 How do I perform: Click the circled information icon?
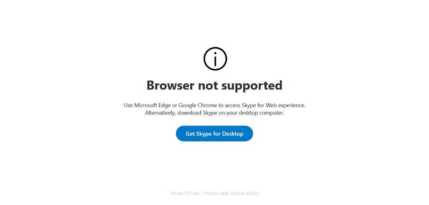pos(215,59)
